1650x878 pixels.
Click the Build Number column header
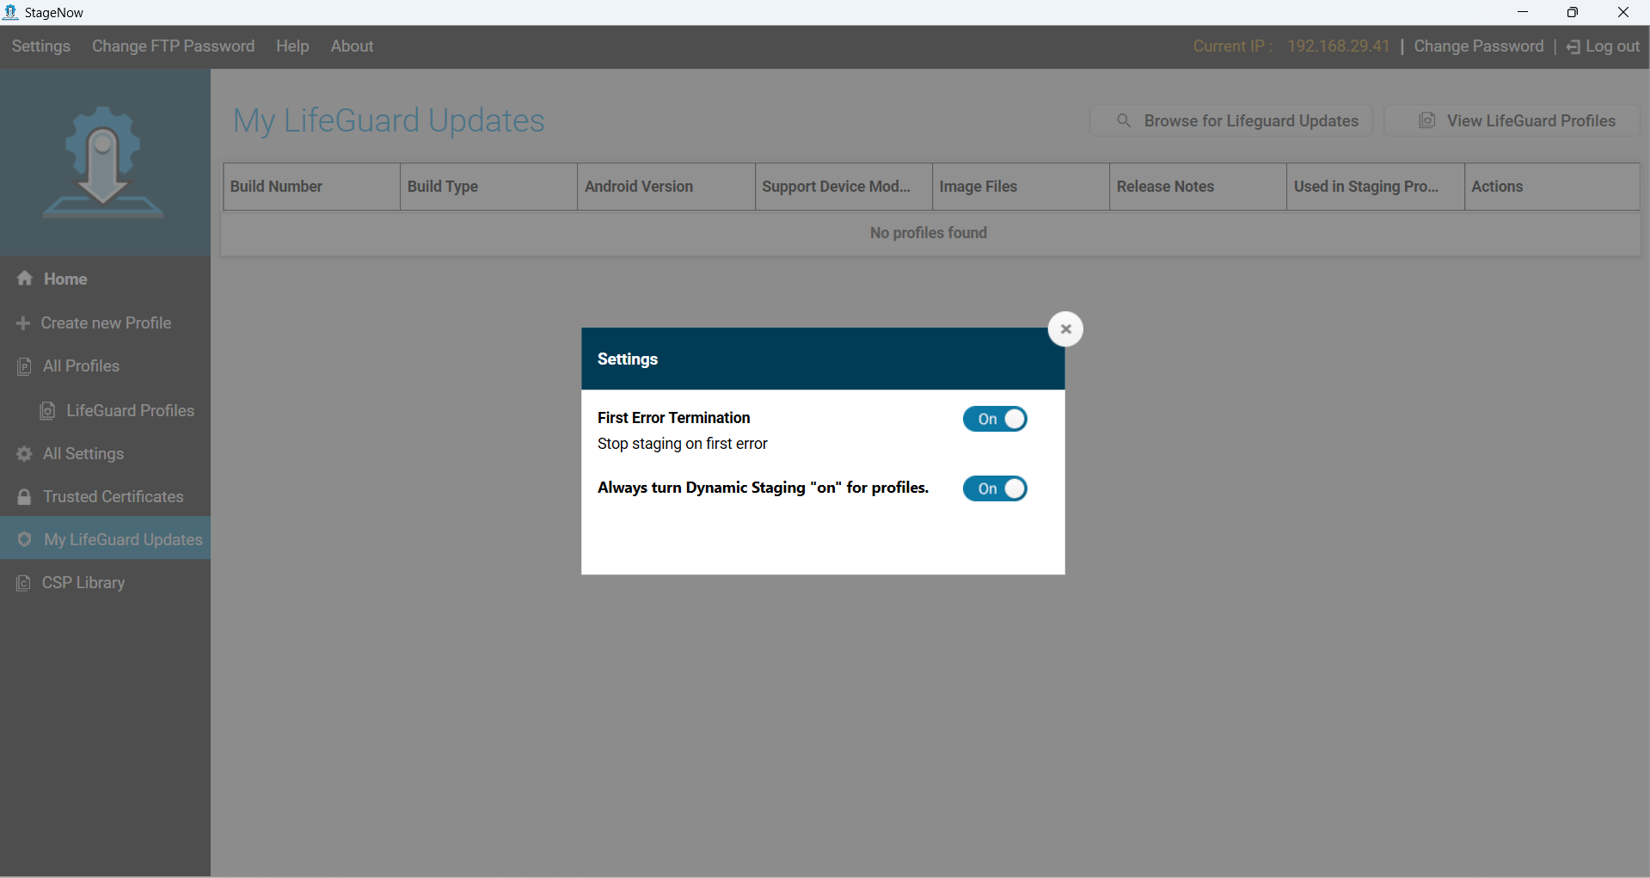[x=311, y=187]
